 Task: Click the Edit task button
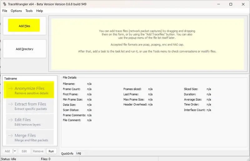(24, 151)
